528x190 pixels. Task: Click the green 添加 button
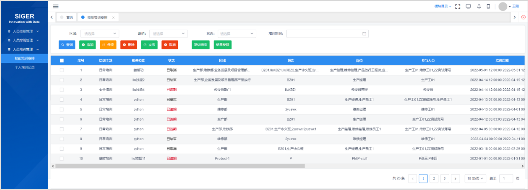point(88,45)
